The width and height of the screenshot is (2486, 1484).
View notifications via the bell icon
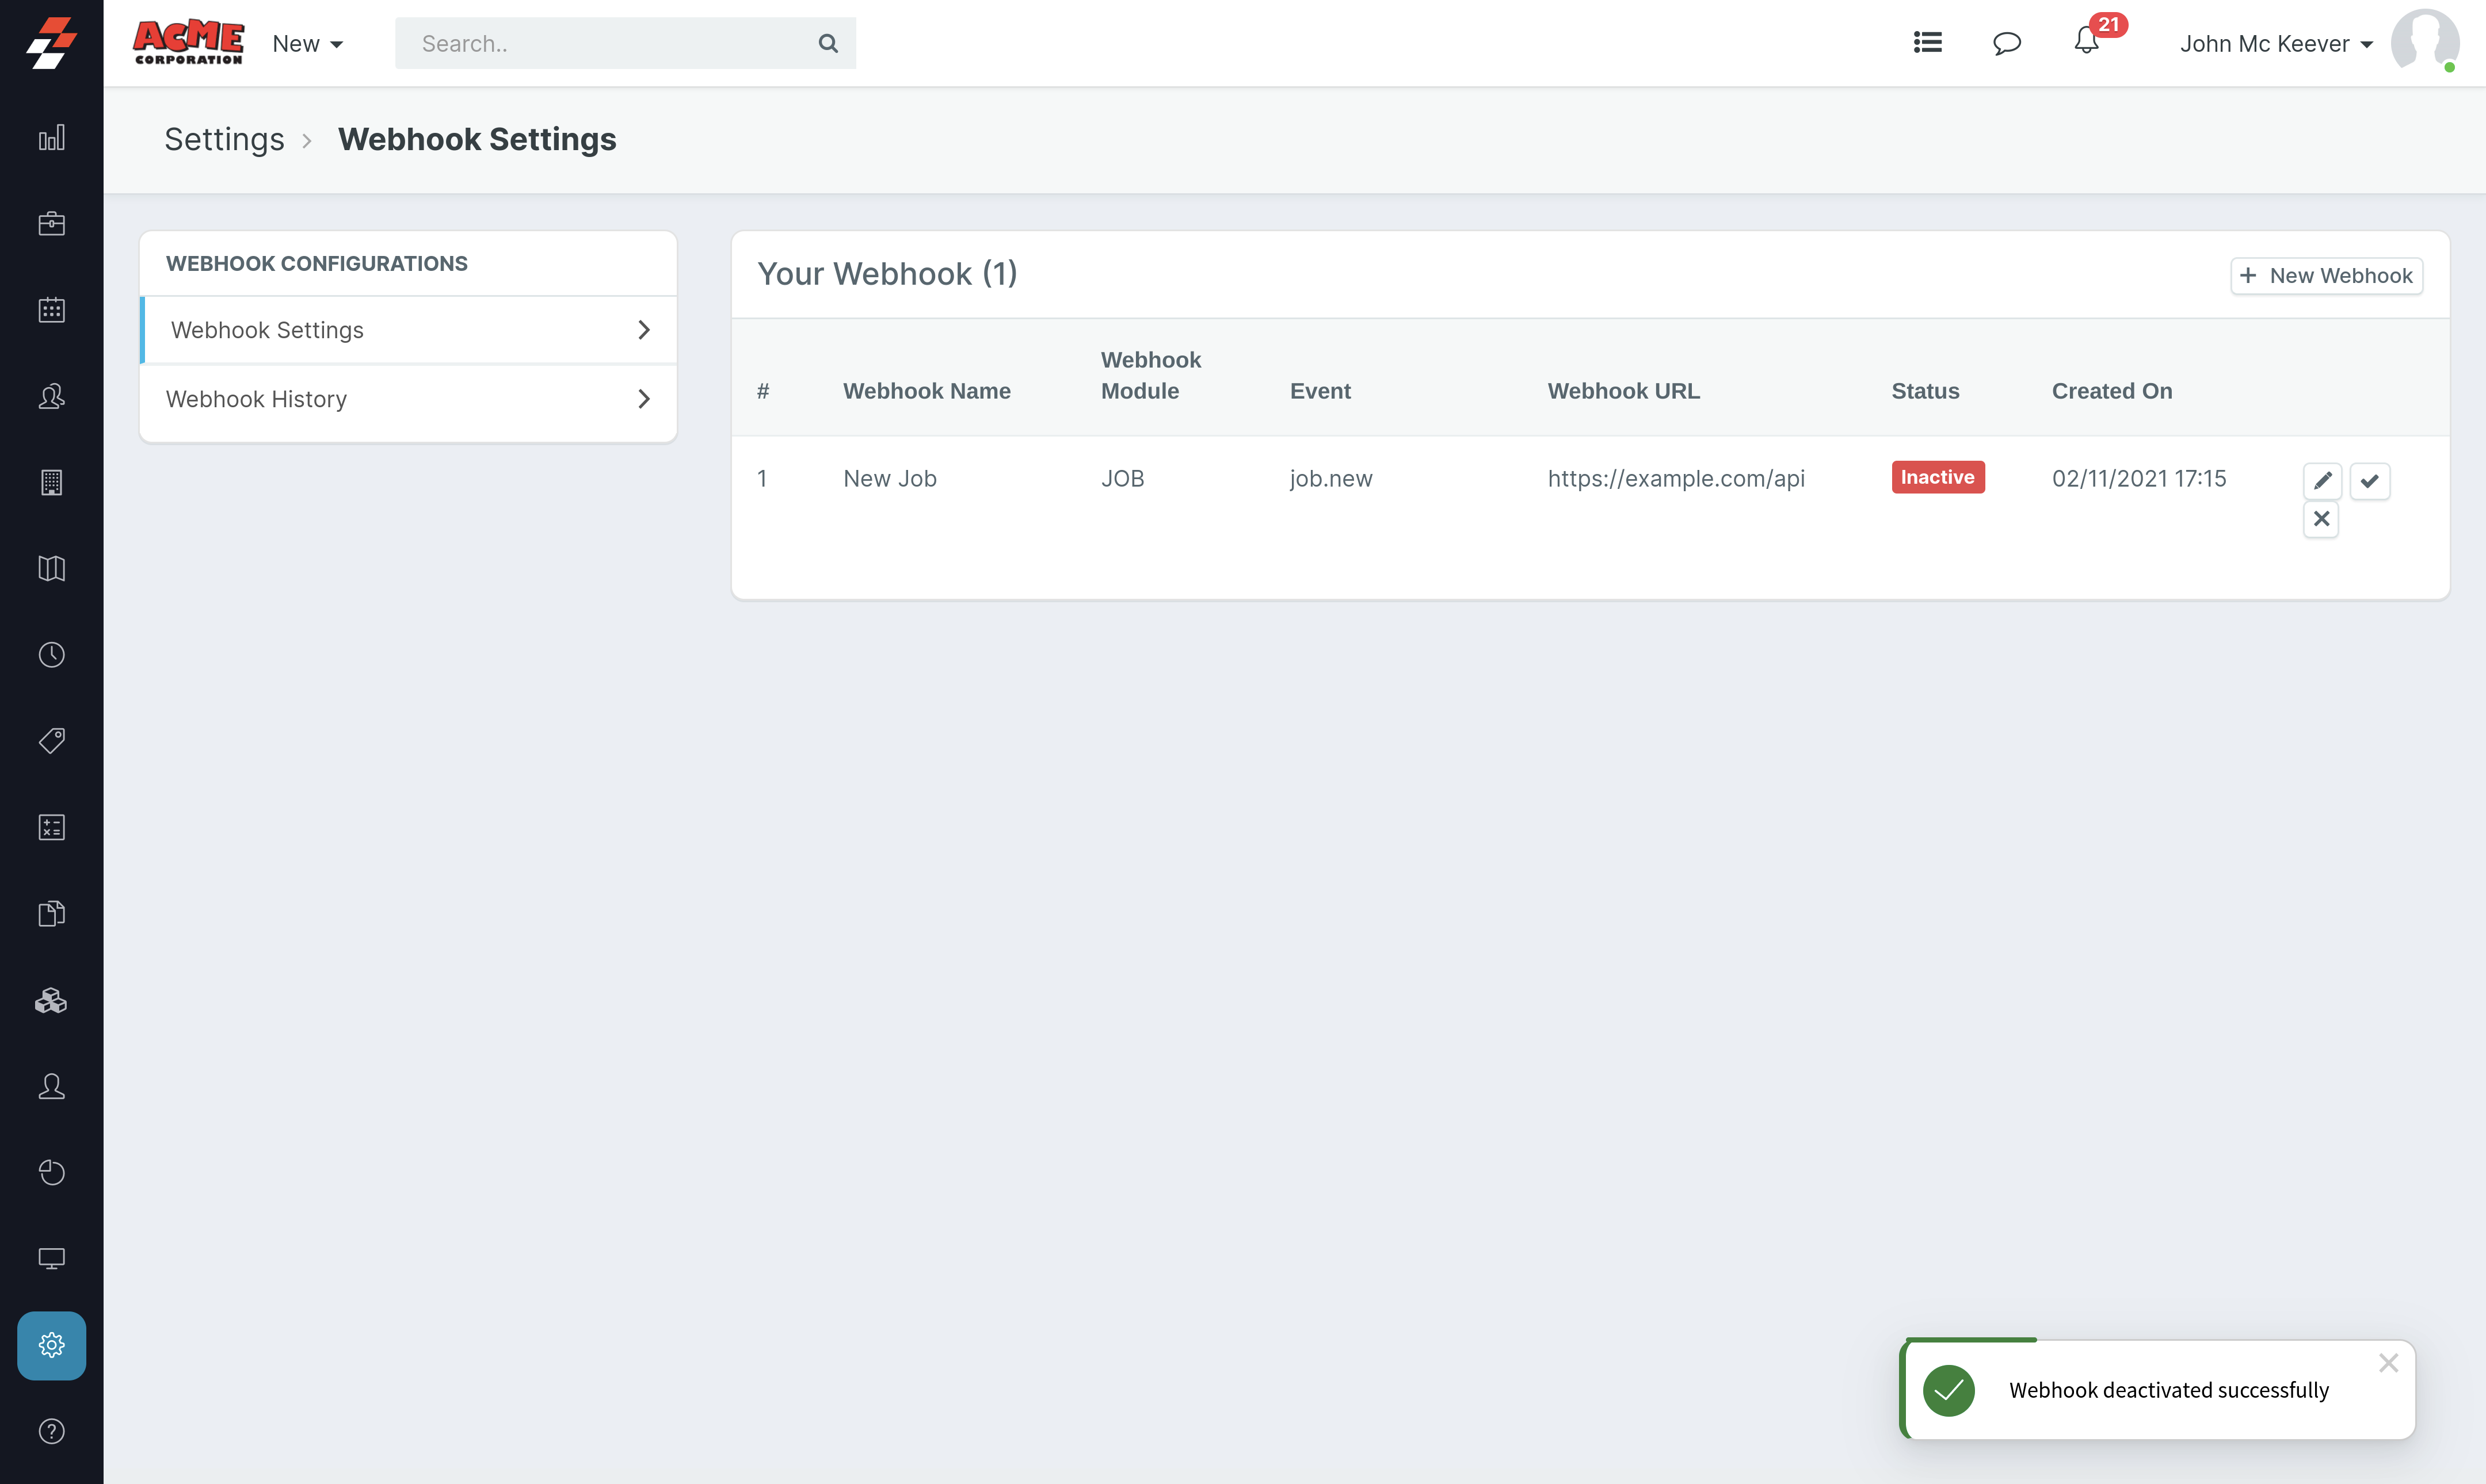2087,43
